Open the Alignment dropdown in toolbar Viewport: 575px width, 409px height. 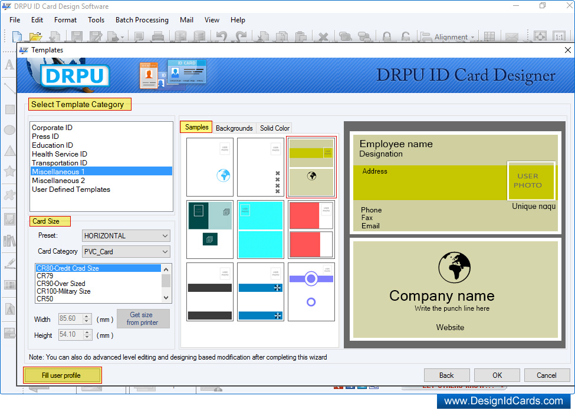coord(454,37)
